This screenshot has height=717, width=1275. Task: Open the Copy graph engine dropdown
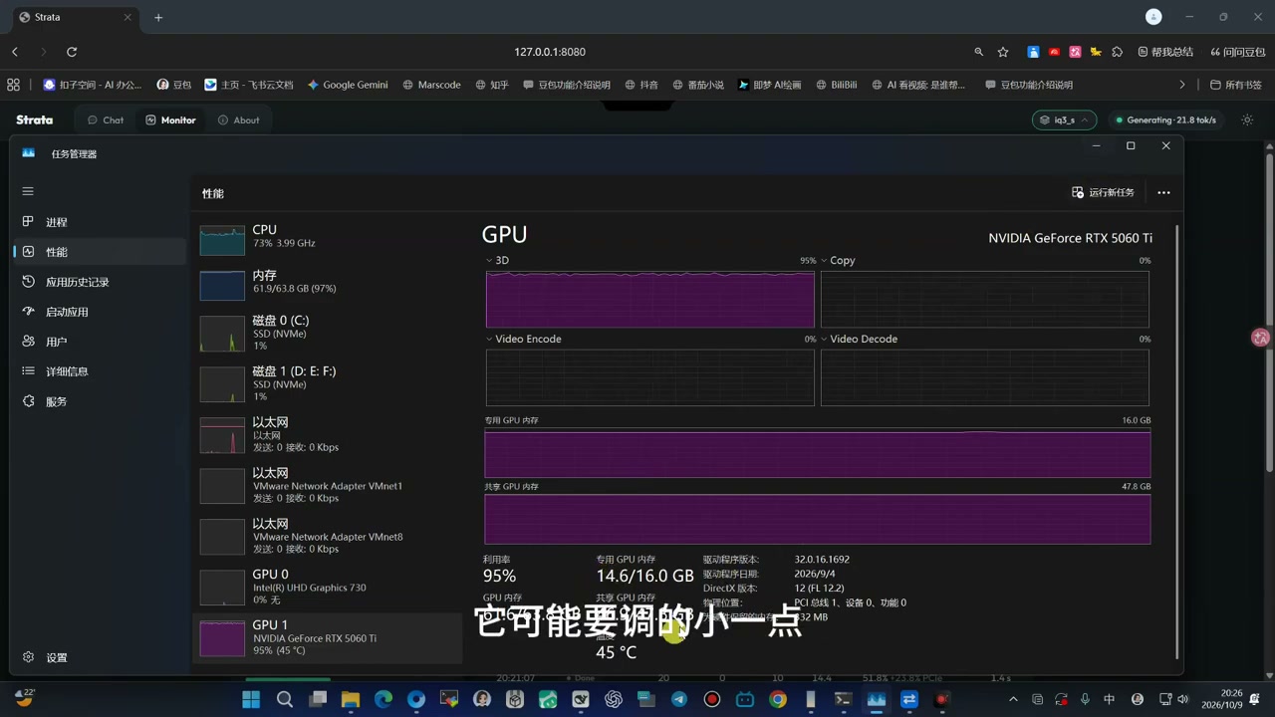(x=838, y=260)
